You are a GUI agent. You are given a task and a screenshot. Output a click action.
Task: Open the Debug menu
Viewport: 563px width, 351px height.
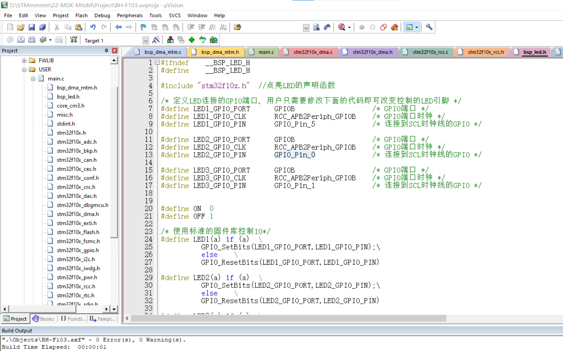pyautogui.click(x=102, y=16)
